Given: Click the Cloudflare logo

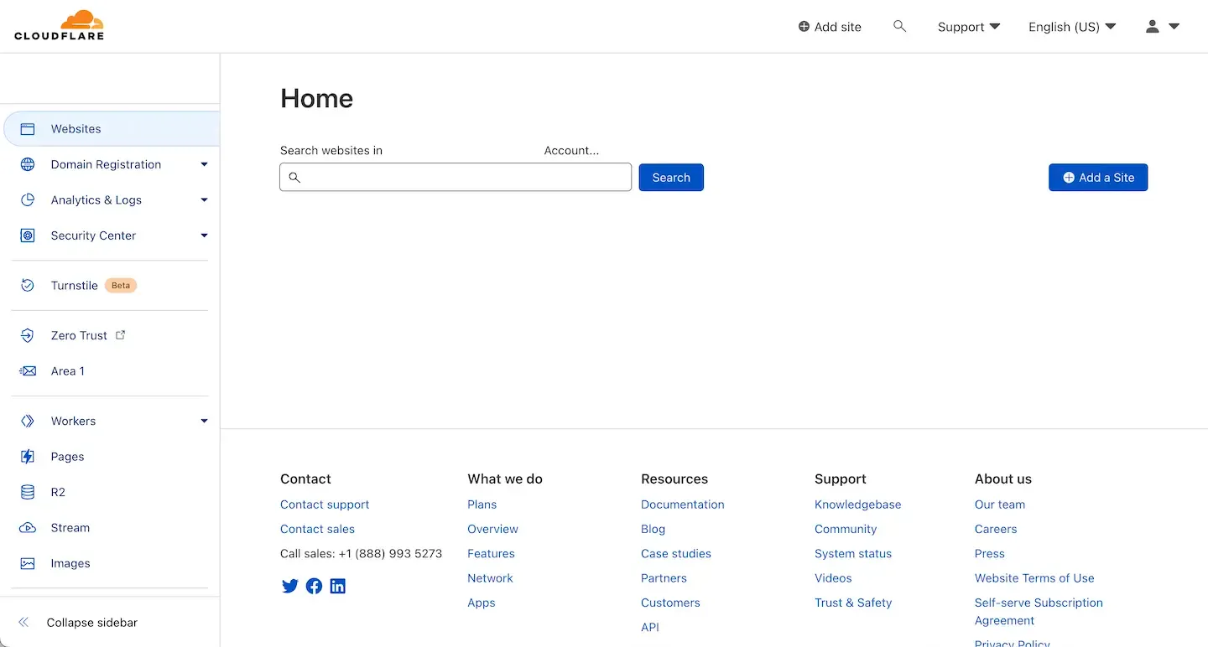Looking at the screenshot, I should point(59,25).
